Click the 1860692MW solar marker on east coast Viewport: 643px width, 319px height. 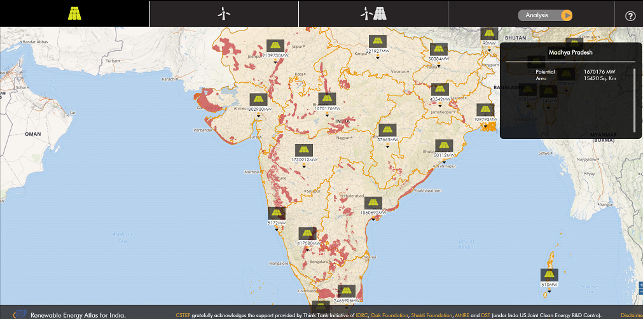(371, 204)
